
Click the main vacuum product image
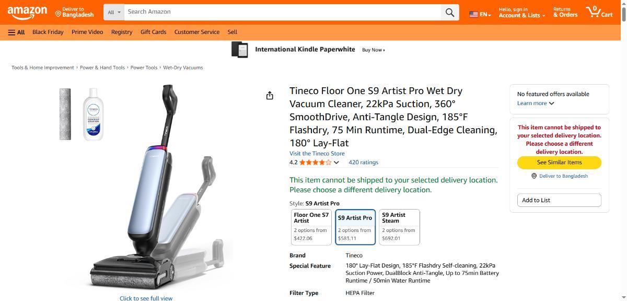(x=157, y=188)
